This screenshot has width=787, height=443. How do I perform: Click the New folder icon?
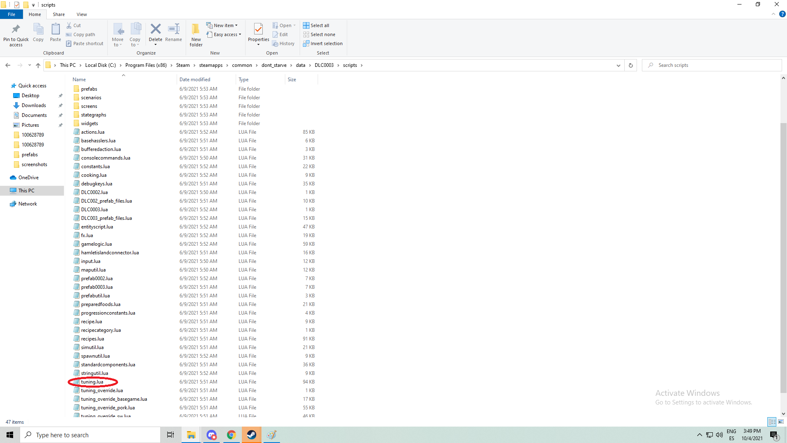pos(196,30)
